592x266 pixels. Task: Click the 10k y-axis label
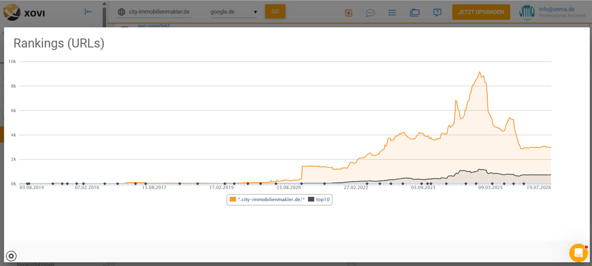tap(12, 62)
